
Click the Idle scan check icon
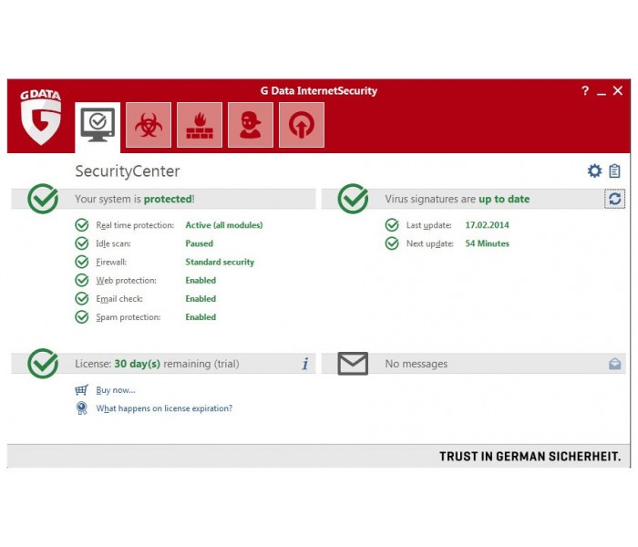[x=82, y=243]
